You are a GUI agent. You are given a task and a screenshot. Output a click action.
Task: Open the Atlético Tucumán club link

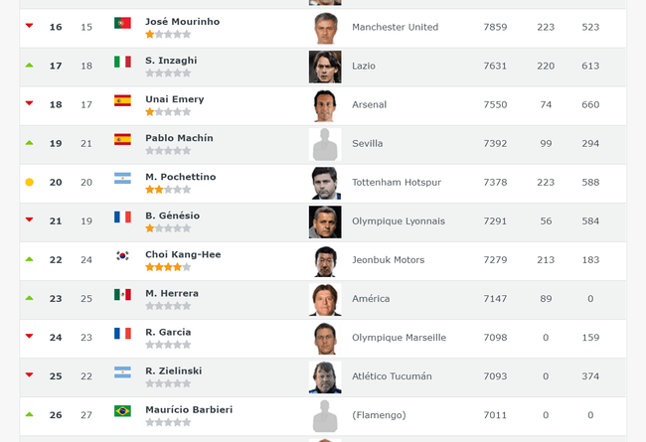[x=392, y=376]
